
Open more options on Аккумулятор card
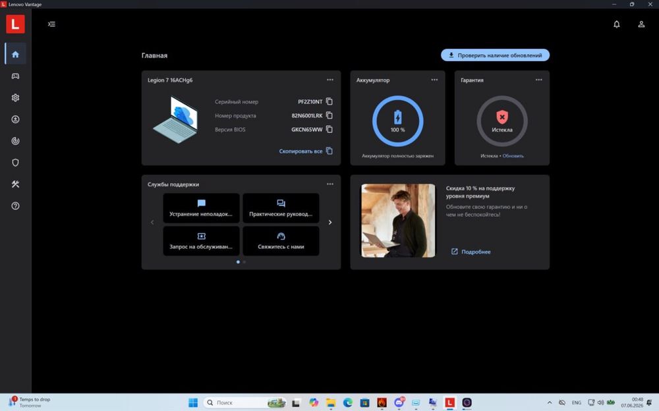coord(434,80)
